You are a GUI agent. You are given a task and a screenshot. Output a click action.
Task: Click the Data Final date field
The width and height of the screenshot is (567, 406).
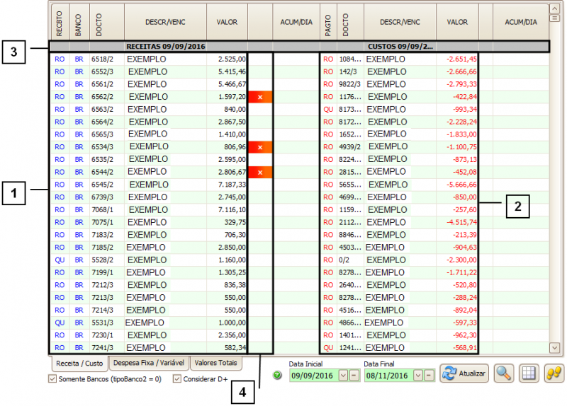[x=388, y=376]
